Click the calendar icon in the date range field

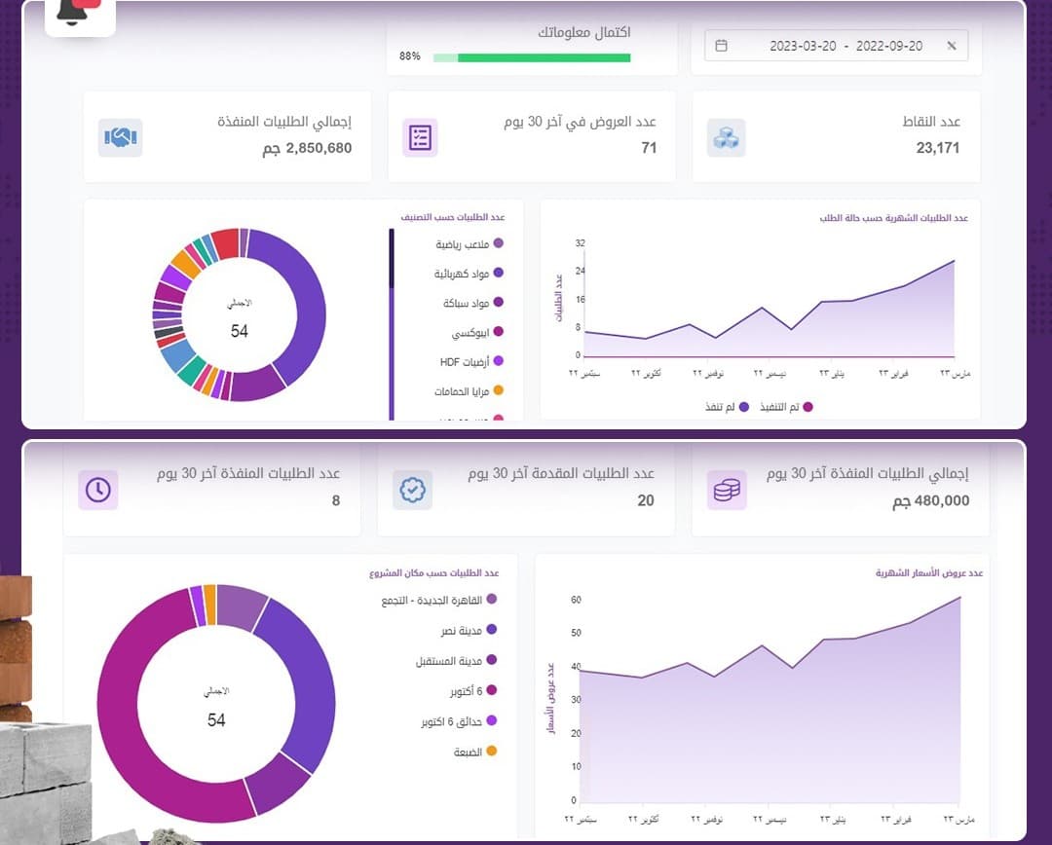click(x=721, y=46)
